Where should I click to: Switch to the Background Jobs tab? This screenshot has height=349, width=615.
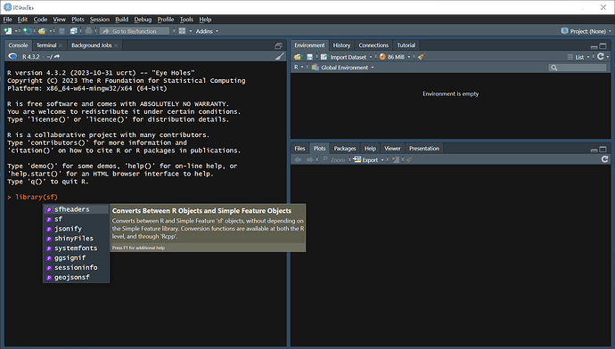92,45
